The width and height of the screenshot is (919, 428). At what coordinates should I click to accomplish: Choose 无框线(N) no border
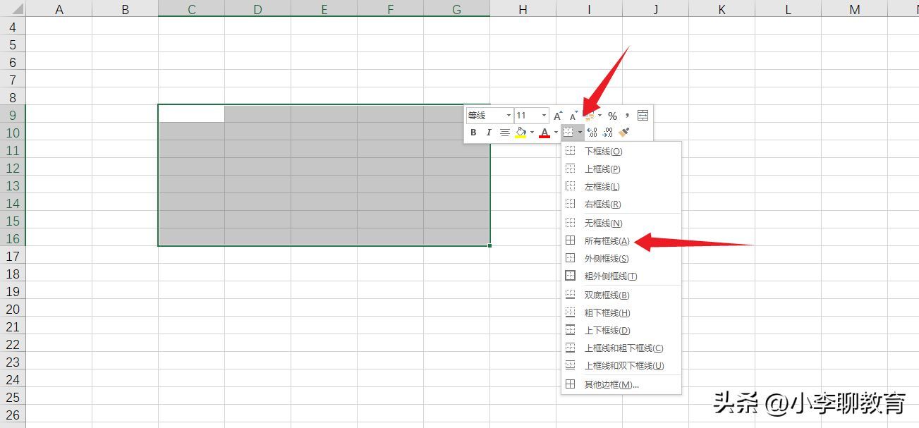(621, 223)
